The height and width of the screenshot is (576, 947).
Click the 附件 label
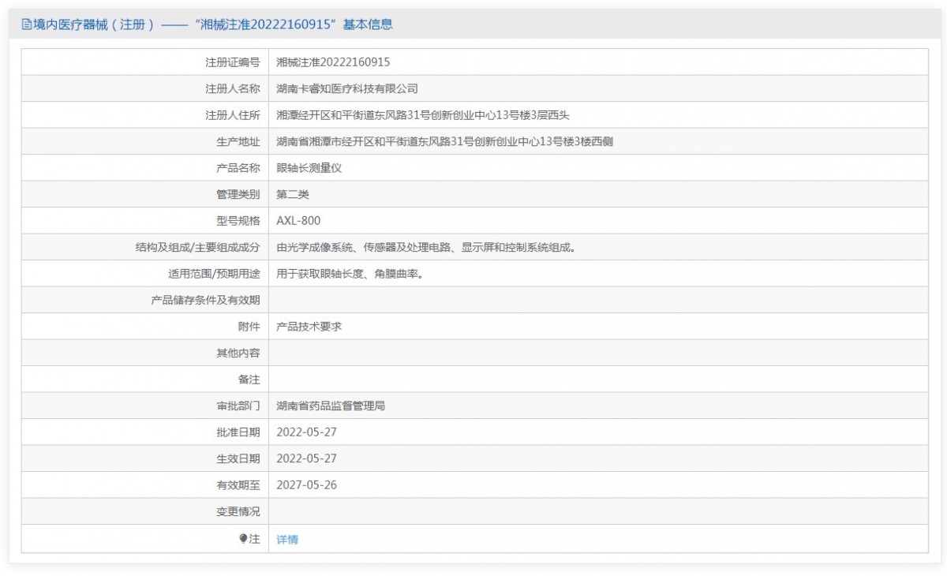coord(249,327)
